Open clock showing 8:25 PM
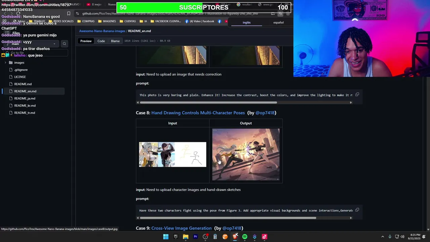The height and width of the screenshot is (242, 430). click(x=414, y=237)
